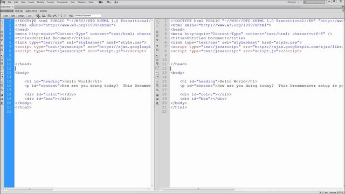The height and width of the screenshot is (194, 345).
Task: Click "</head>" in the left code pane
Action: point(23,64)
